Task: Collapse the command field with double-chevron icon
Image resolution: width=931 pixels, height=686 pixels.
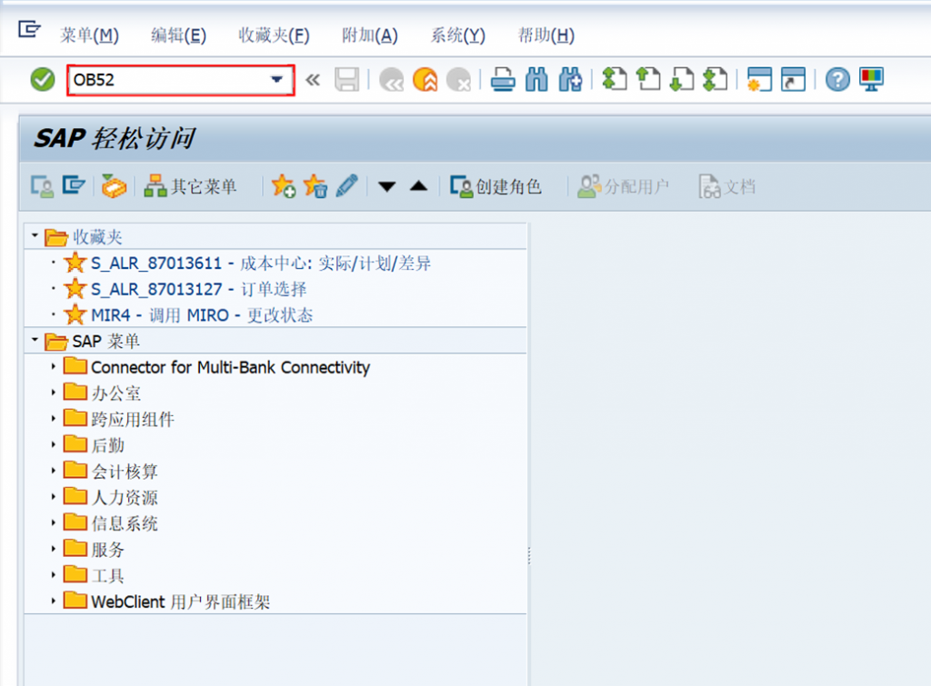Action: (313, 80)
